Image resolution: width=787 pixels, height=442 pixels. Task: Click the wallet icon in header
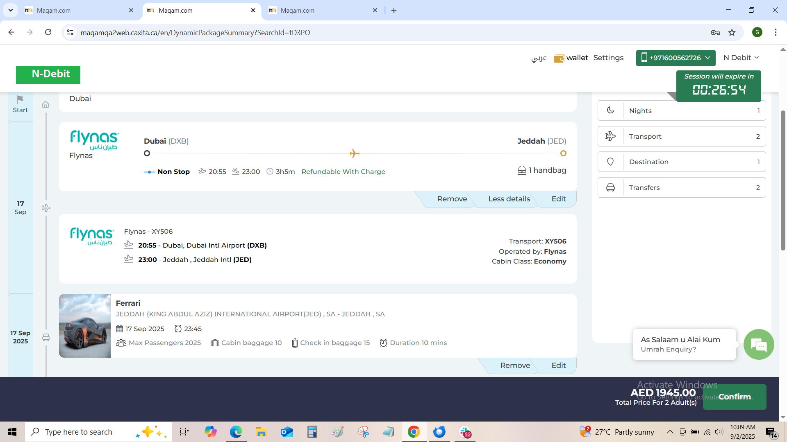click(559, 58)
